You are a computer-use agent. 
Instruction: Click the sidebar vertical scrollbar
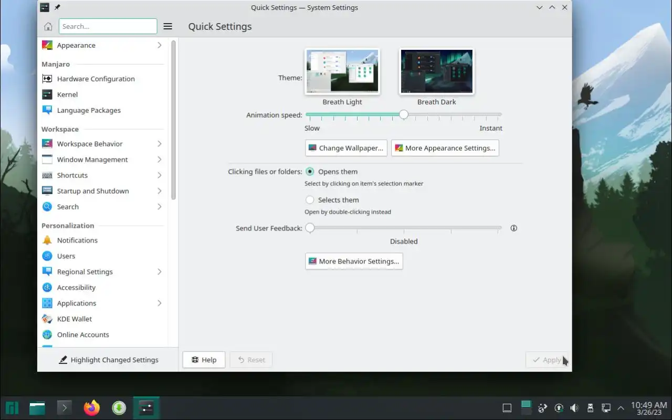point(173,119)
